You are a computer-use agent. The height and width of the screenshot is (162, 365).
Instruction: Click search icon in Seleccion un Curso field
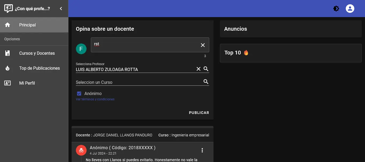pos(206,82)
